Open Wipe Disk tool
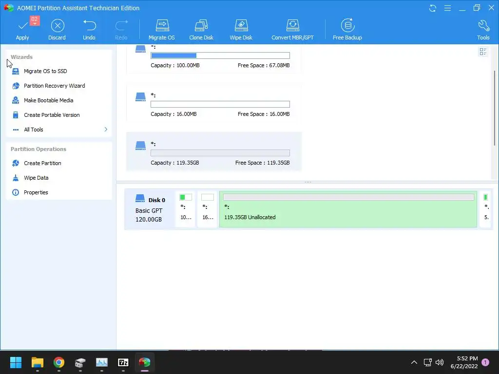This screenshot has height=374, width=499. (x=241, y=29)
